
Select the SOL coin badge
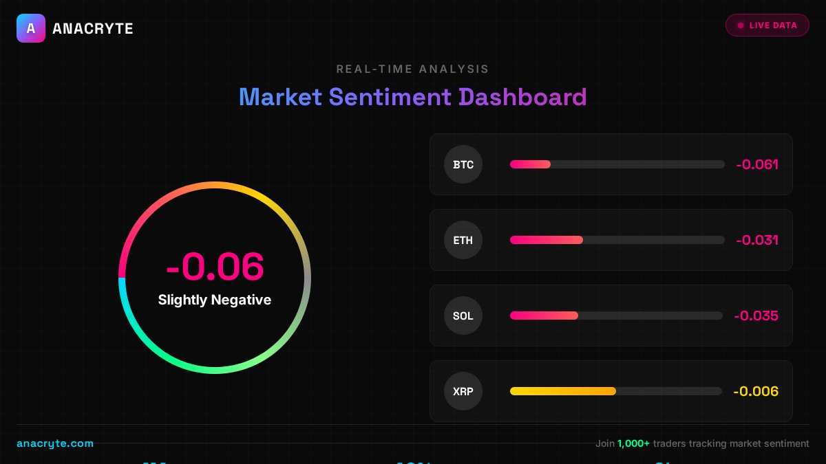(463, 316)
